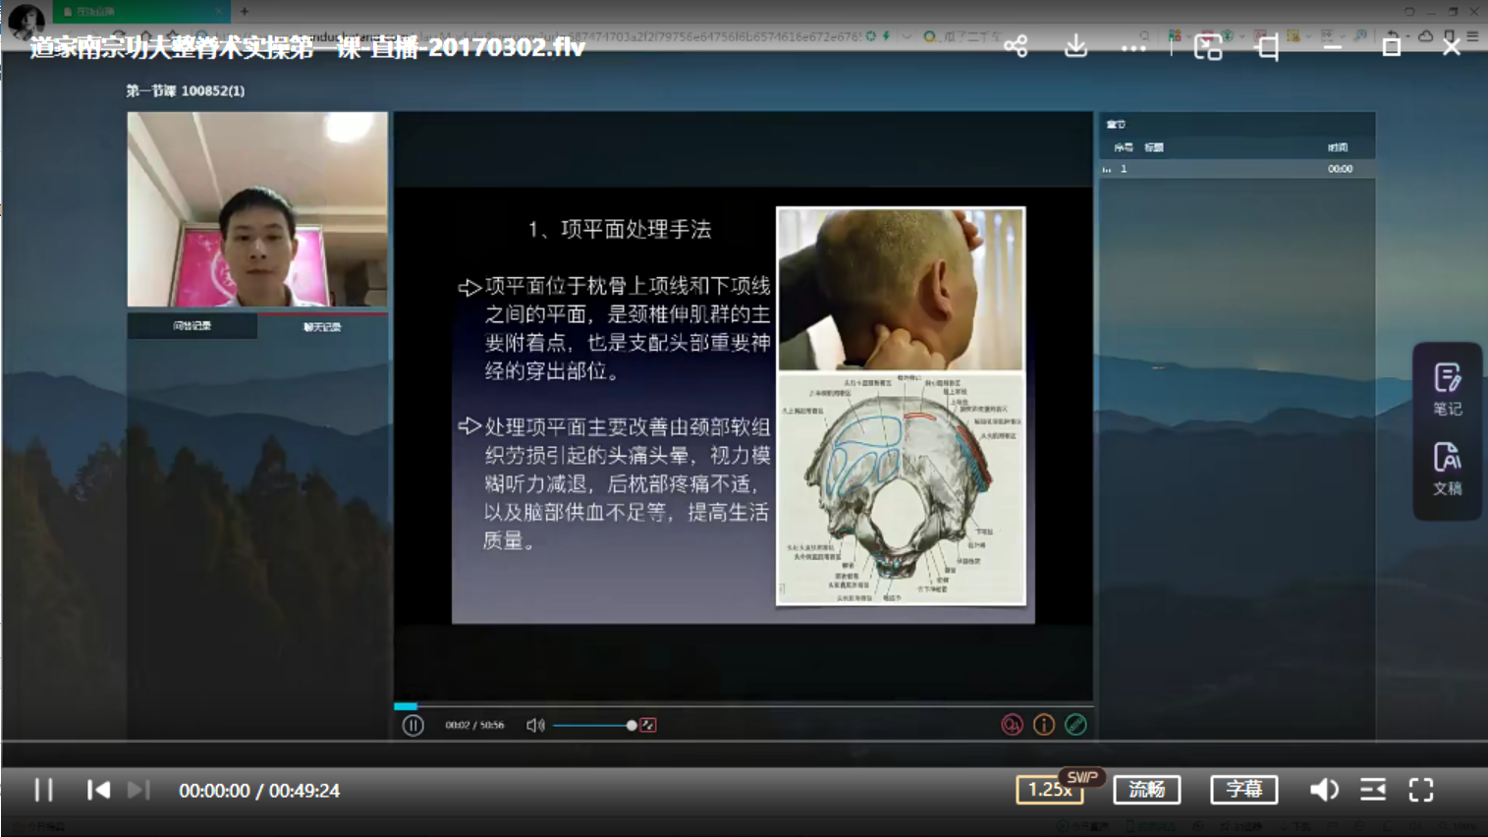Image resolution: width=1488 pixels, height=837 pixels.
Task: Enter fullscreen with the bracket icon
Action: click(x=1422, y=789)
